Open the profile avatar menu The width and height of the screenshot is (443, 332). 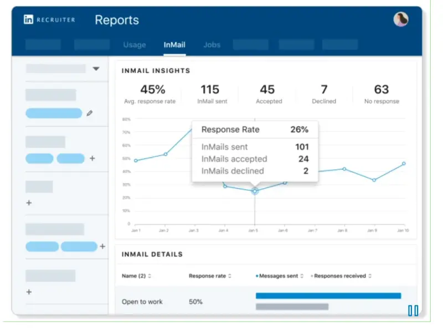click(x=401, y=19)
